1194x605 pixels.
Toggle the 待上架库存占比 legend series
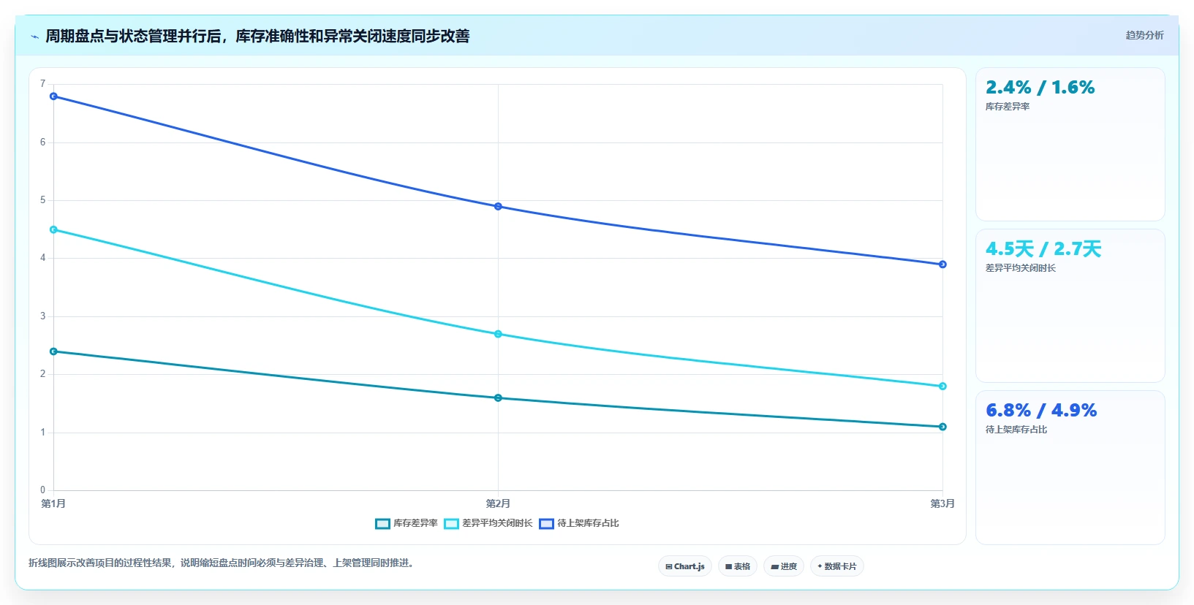pyautogui.click(x=579, y=523)
